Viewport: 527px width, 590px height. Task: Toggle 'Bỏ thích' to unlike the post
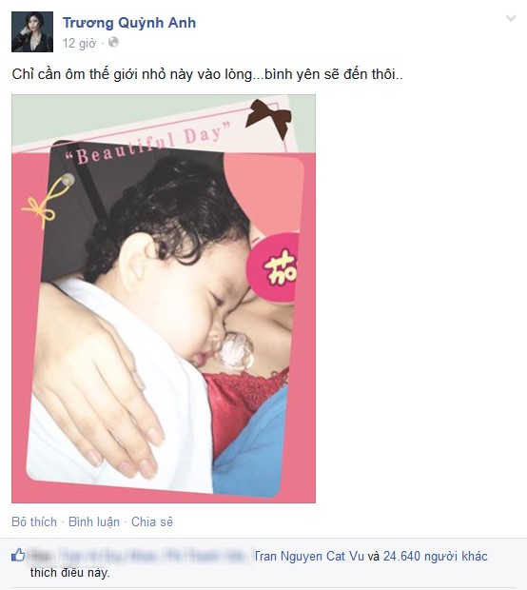(x=34, y=521)
